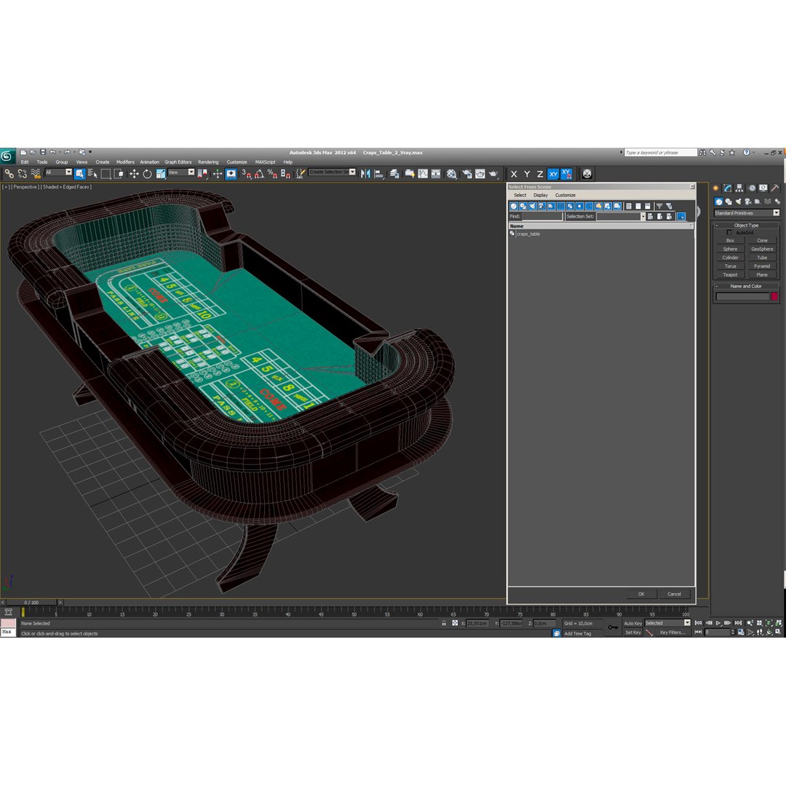
Task: Activate the Select Object tool
Action: tap(79, 174)
